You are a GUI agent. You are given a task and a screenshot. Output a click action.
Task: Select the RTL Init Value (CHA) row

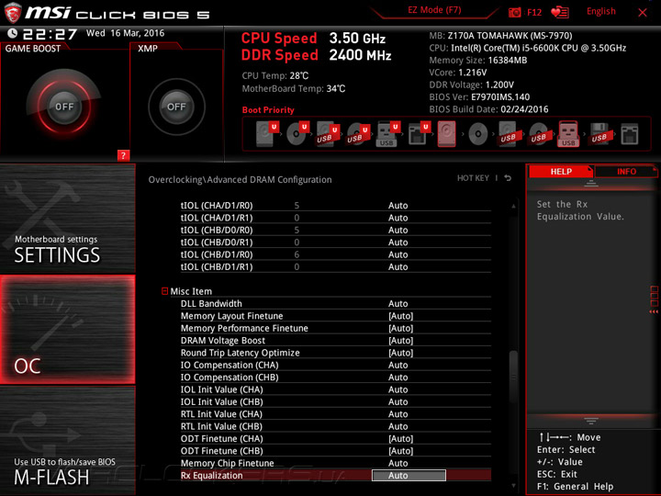[336, 414]
